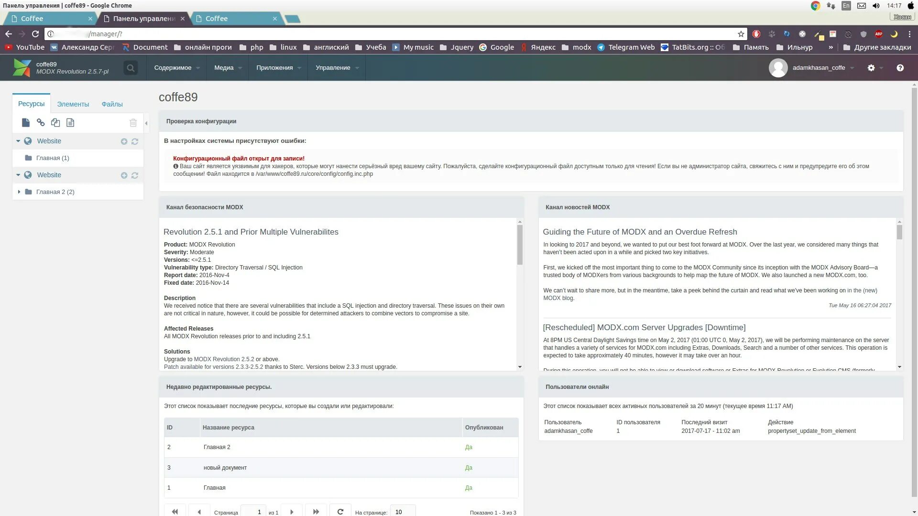Open the help question mark icon
918x516 pixels.
click(x=900, y=68)
